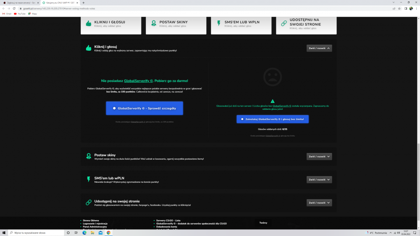Reload the page with the refresh icon
The height and width of the screenshot is (236, 420).
(14, 8)
